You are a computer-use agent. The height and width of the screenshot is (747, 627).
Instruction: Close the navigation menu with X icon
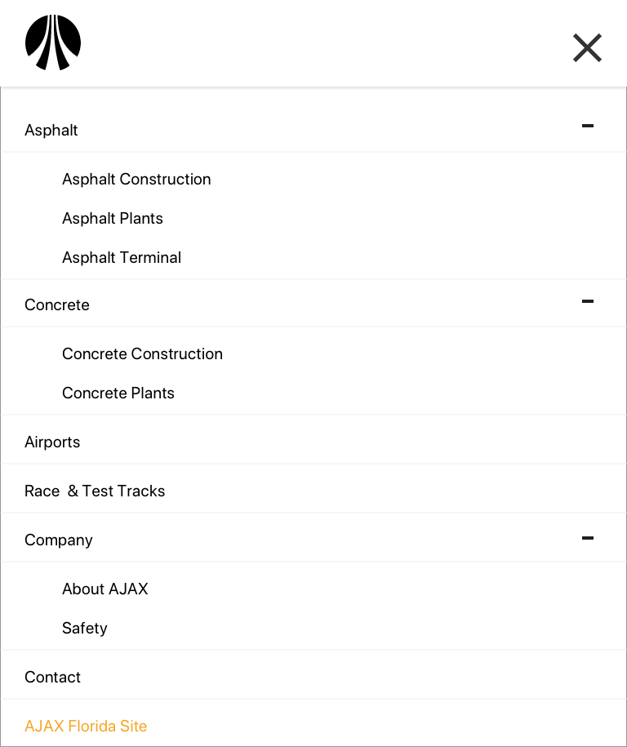(x=587, y=47)
